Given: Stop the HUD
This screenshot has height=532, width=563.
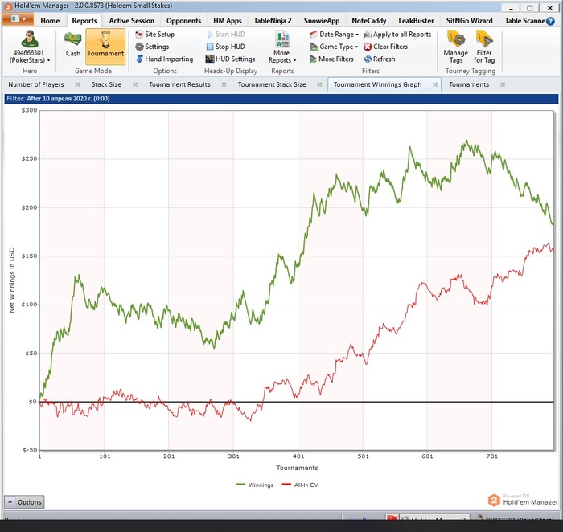Looking at the screenshot, I should [x=225, y=47].
